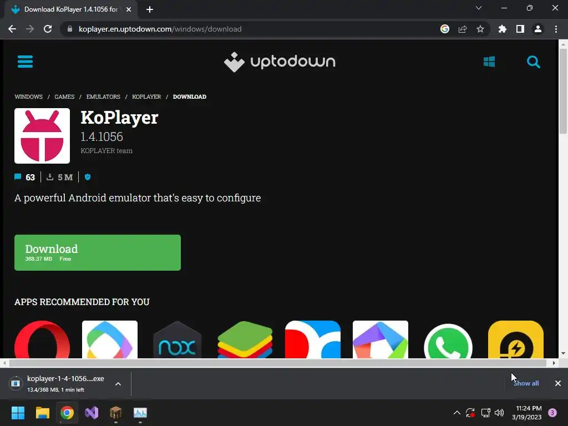Click Show all downloads
This screenshot has height=426, width=568.
526,383
